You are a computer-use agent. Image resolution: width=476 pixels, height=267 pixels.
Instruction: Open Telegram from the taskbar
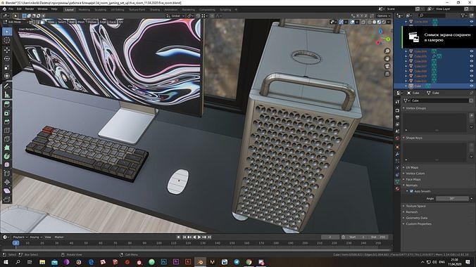point(237,262)
